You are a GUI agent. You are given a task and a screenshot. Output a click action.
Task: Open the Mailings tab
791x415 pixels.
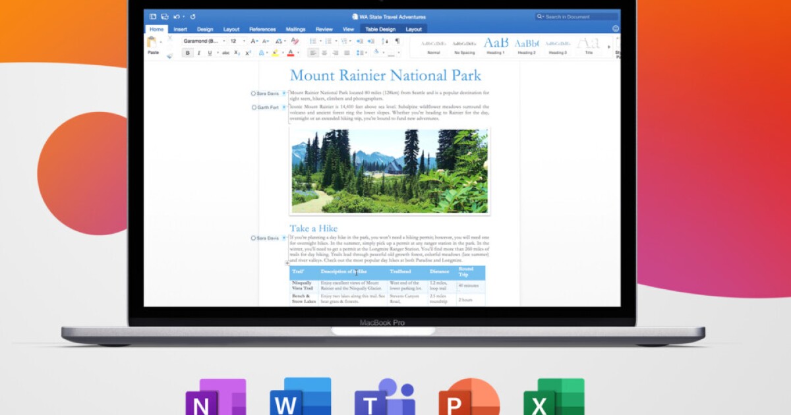pos(295,29)
